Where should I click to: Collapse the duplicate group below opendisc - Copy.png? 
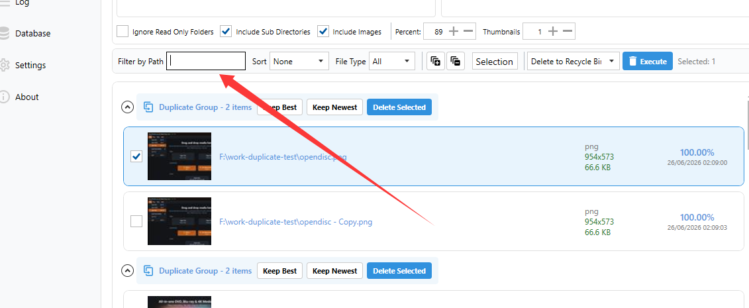[x=127, y=271]
